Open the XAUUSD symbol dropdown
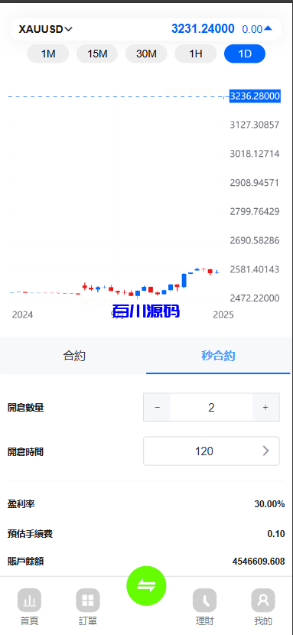Viewport: 293px width, 635px height. [x=45, y=29]
